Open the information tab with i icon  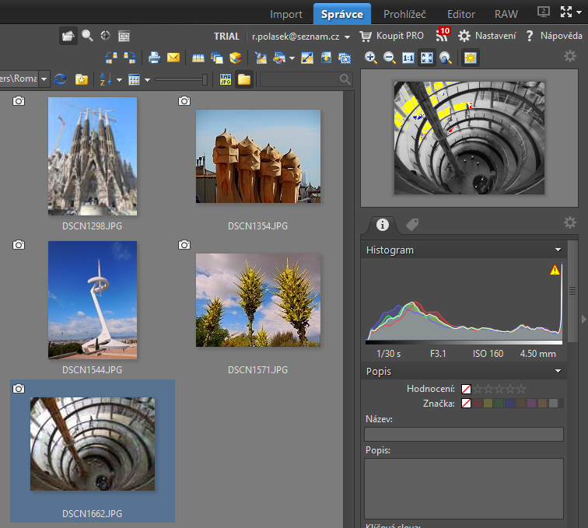[383, 225]
